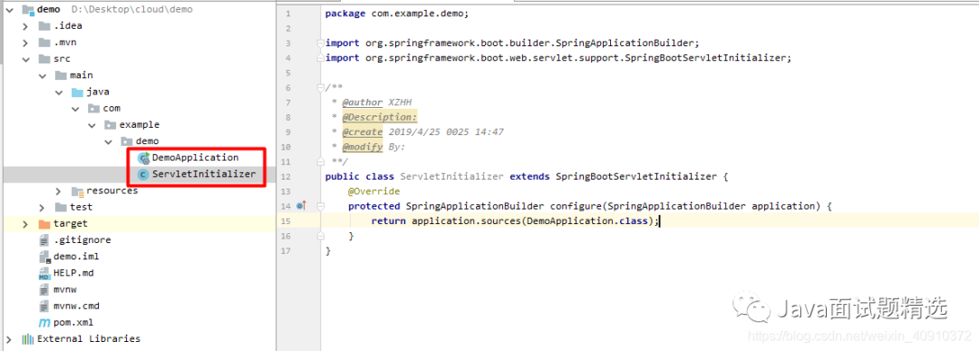This screenshot has width=979, height=351.
Task: Click the blue java source folder icon
Action: 77,93
